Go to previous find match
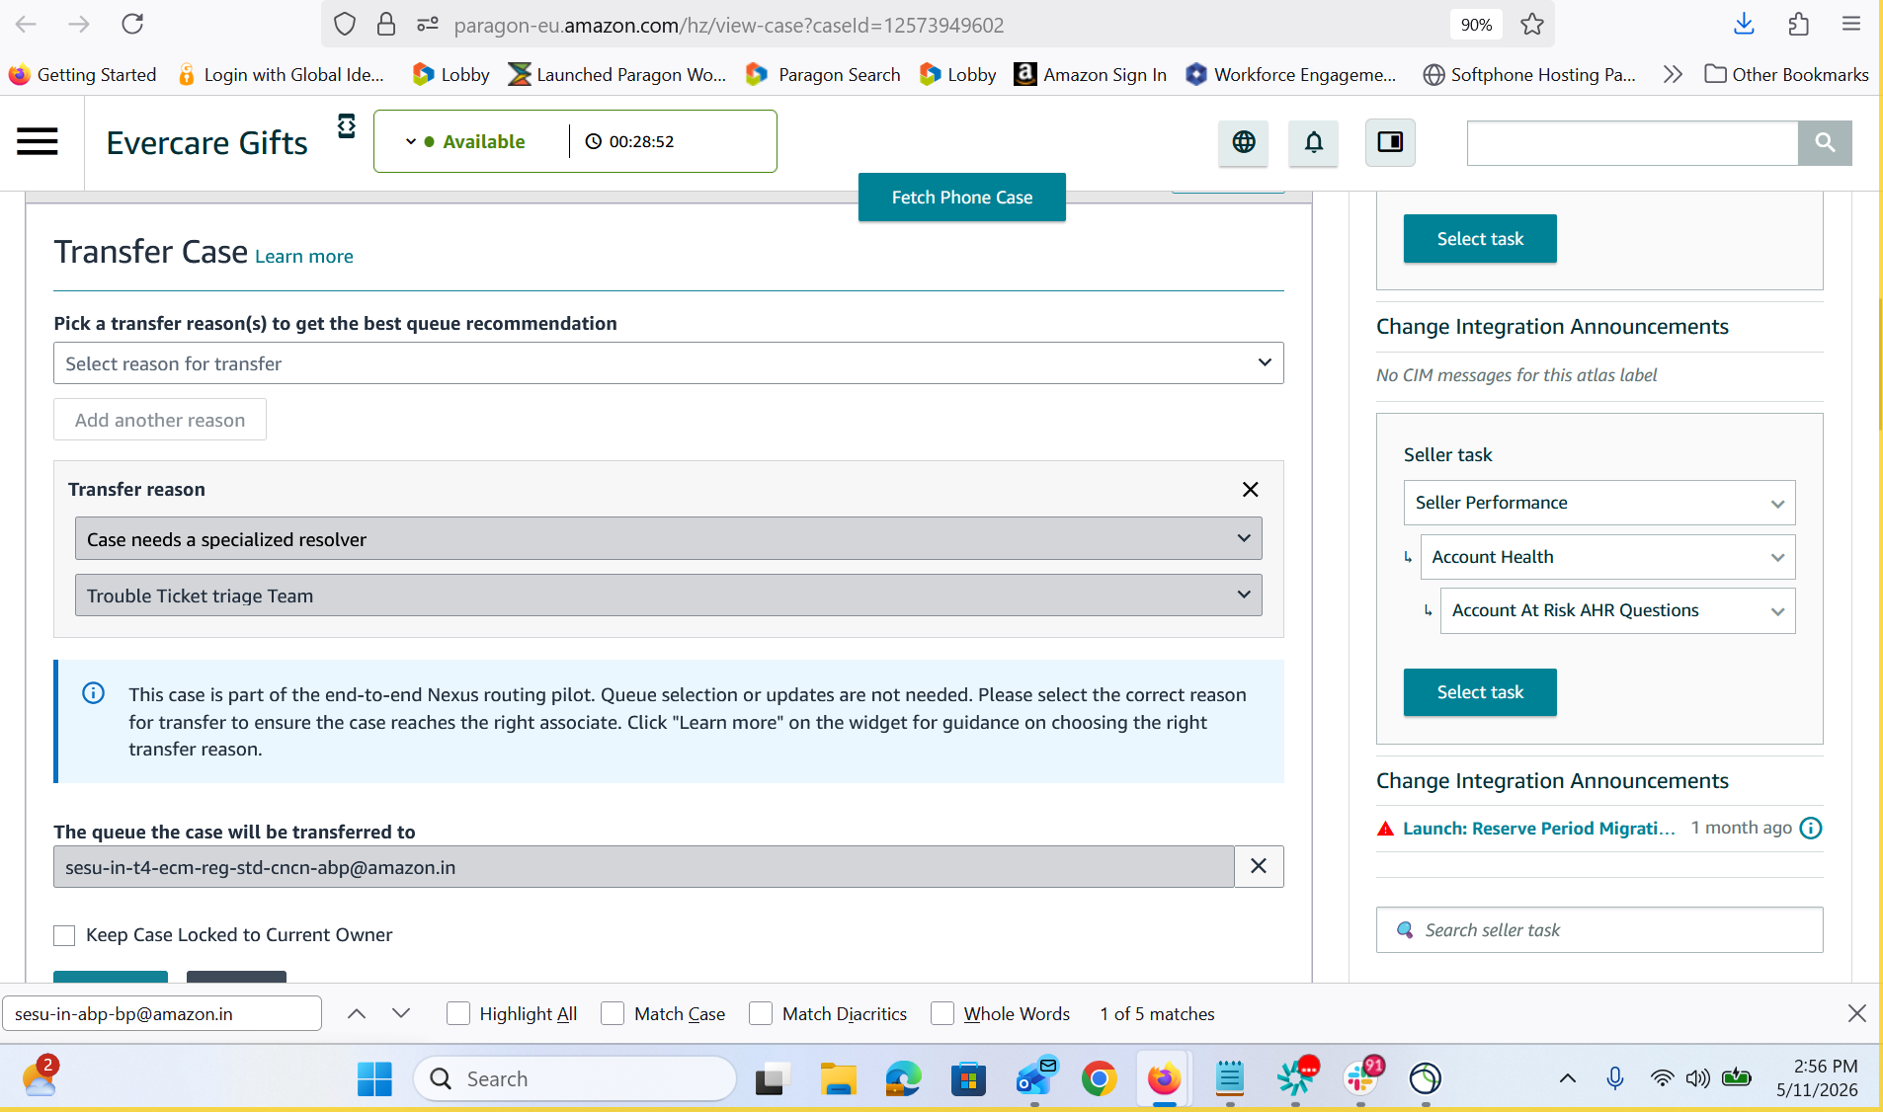1883x1112 pixels. pos(357,1013)
